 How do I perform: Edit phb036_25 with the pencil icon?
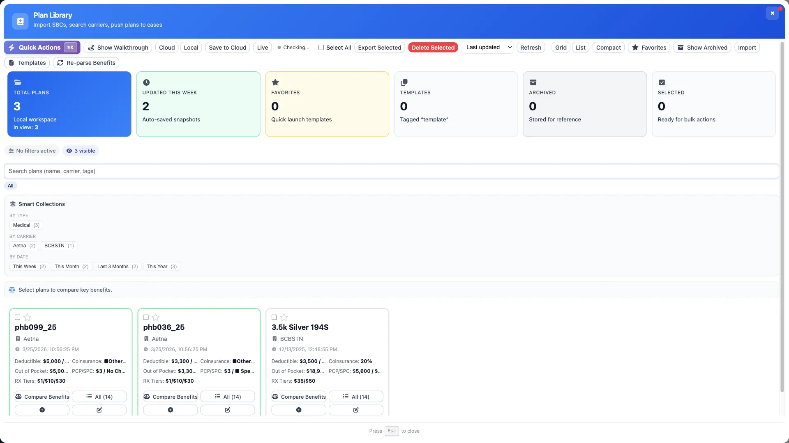point(227,410)
